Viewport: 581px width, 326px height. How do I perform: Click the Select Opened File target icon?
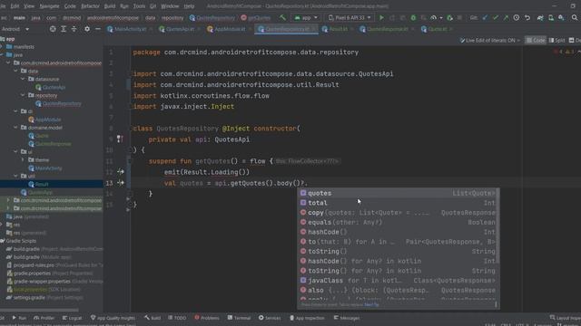pos(53,29)
